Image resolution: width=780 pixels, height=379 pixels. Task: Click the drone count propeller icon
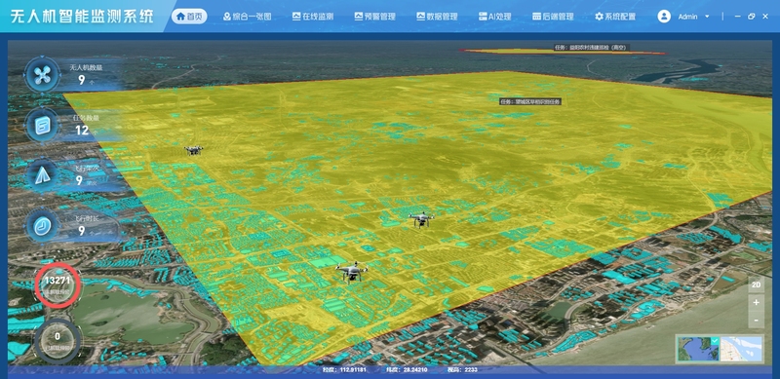43,75
